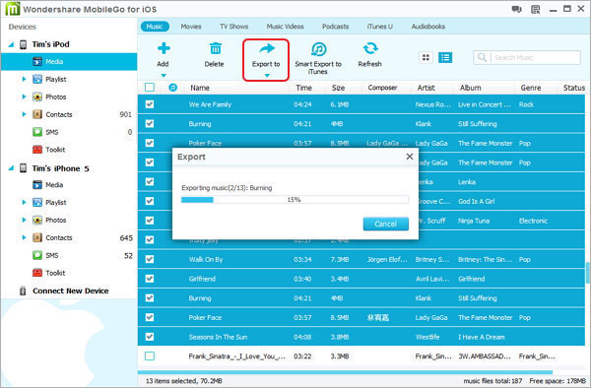Screen dimensions: 591x388
Task: Open Toolkit under Tim's iPhone 5
Action: pos(55,273)
